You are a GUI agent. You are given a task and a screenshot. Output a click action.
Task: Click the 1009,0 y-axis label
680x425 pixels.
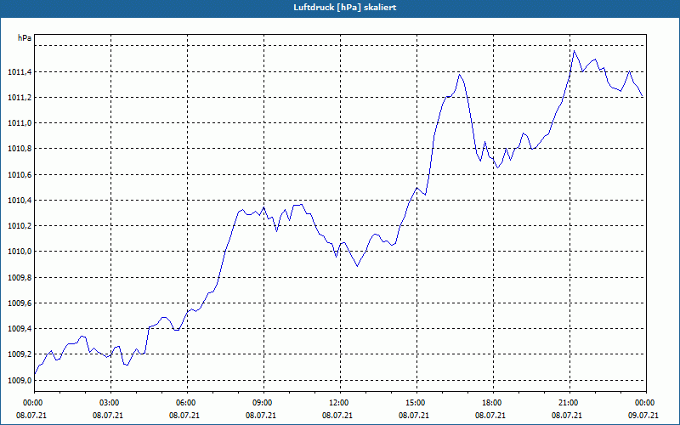[20, 380]
